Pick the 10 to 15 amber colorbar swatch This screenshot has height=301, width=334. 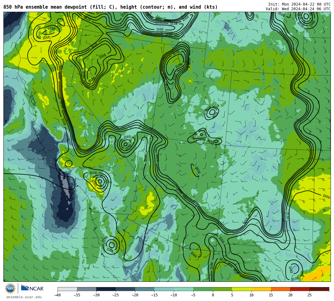(261, 289)
